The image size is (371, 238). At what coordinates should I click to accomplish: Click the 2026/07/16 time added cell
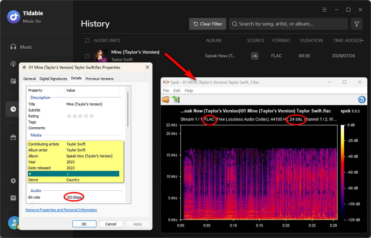343,56
